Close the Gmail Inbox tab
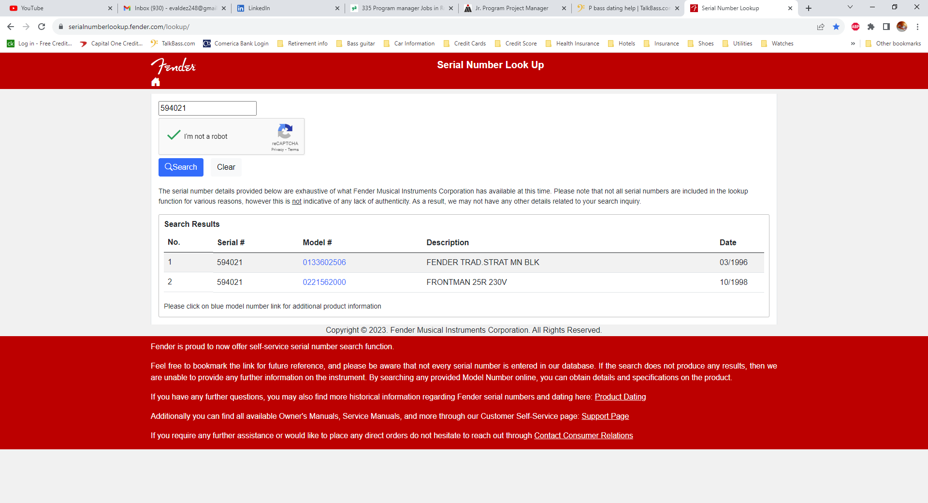Viewport: 928px width, 503px height. tap(224, 8)
